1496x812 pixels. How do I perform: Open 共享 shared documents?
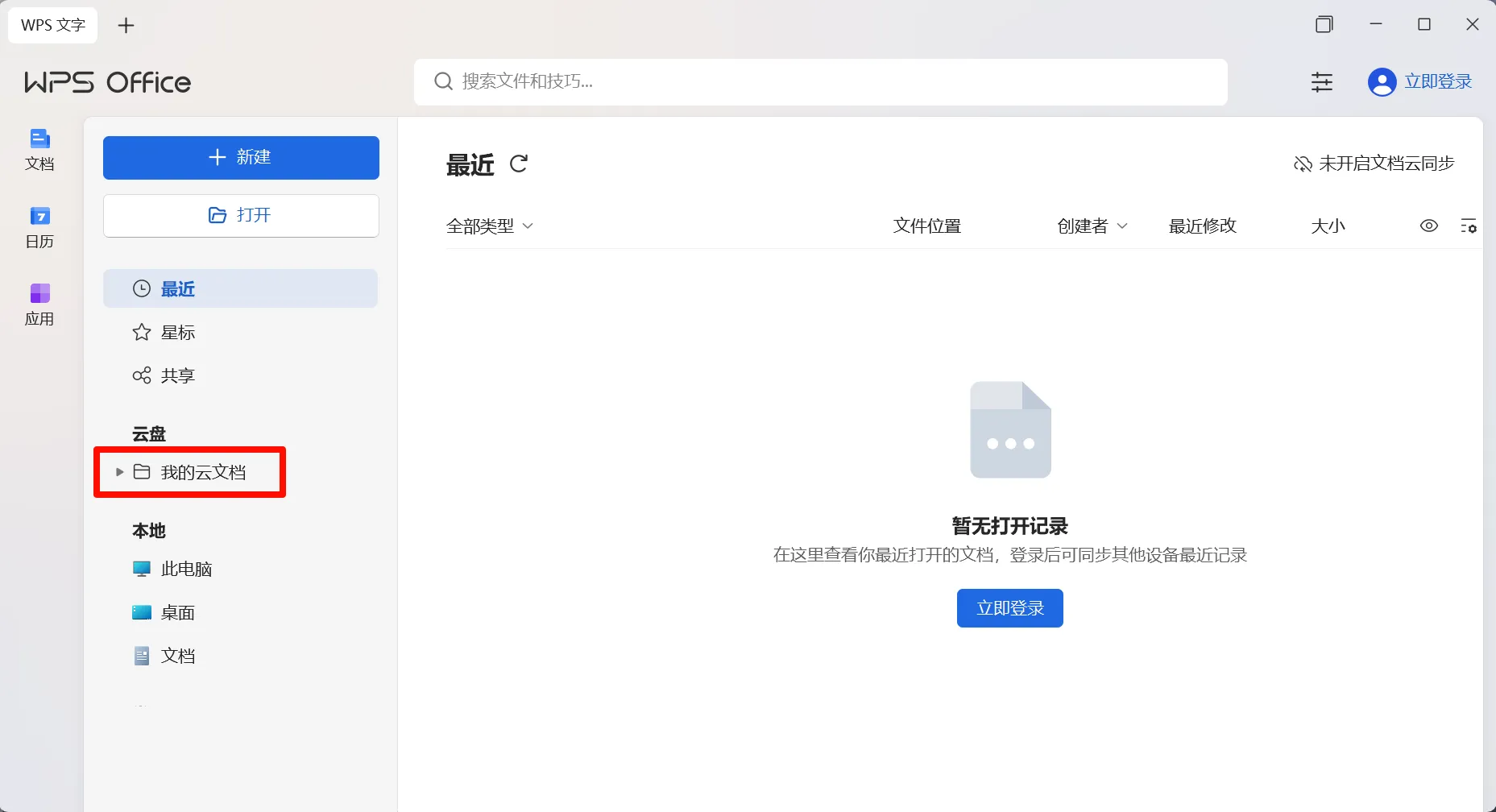(178, 375)
